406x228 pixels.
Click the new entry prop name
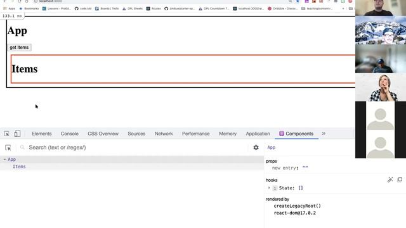coord(285,168)
